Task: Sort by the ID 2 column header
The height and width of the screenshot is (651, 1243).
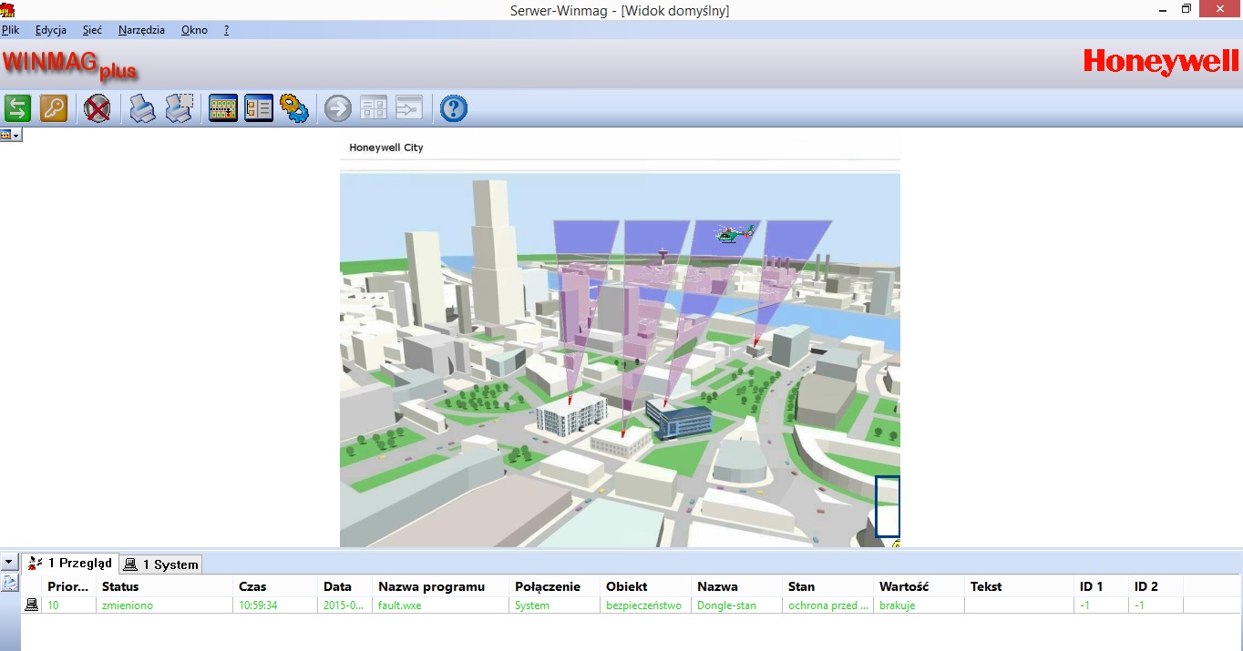Action: click(x=1156, y=586)
